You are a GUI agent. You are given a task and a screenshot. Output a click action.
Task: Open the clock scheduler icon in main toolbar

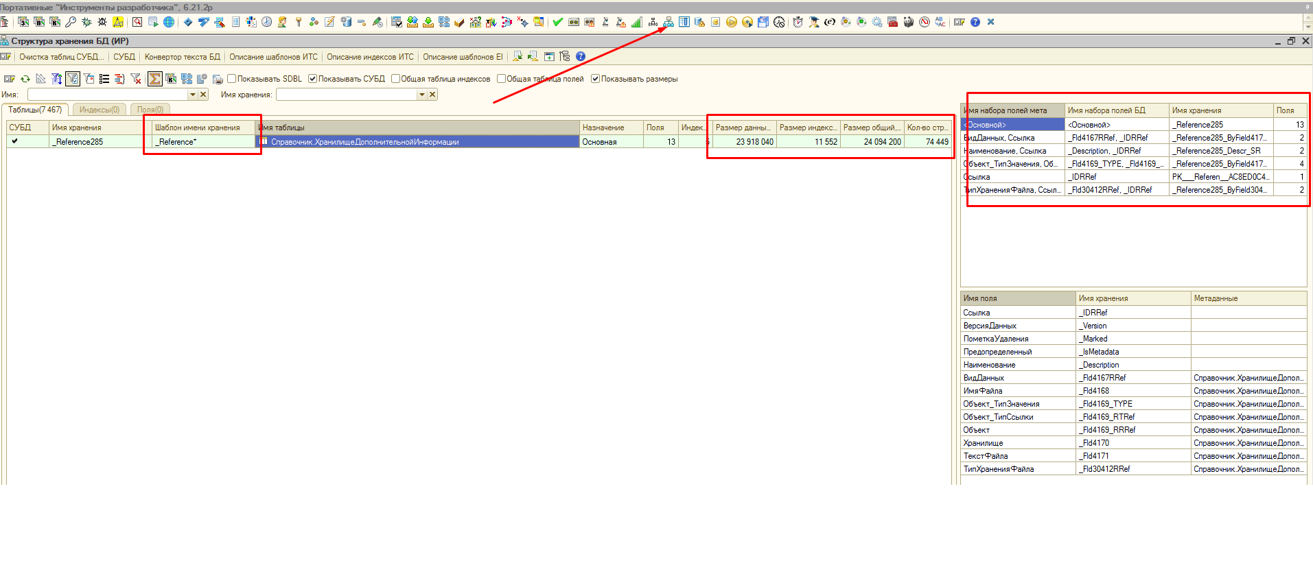click(267, 22)
